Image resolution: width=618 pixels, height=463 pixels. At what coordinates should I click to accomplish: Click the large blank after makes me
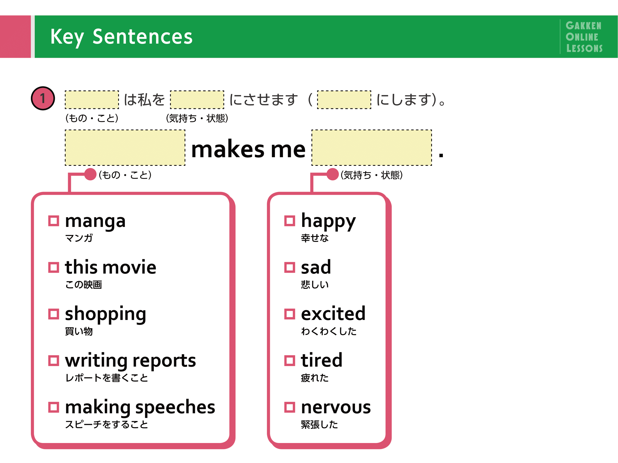pos(372,148)
